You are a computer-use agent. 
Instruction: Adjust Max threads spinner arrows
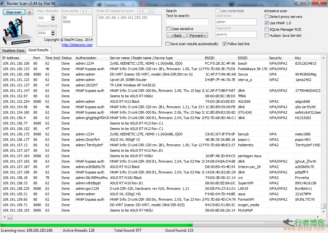click(x=53, y=18)
